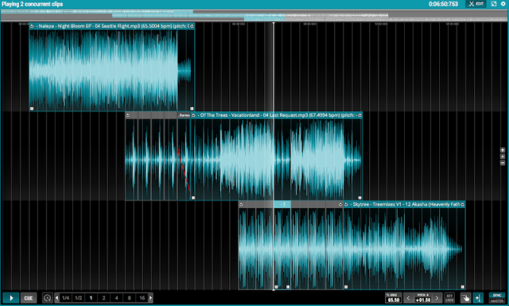Click the white playhead line
This screenshot has height=306, width=509.
[274, 156]
